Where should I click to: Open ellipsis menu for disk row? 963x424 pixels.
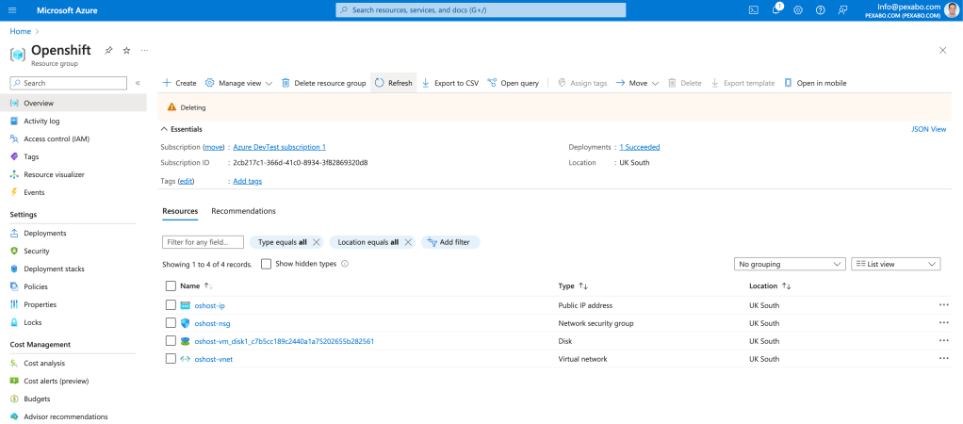943,341
